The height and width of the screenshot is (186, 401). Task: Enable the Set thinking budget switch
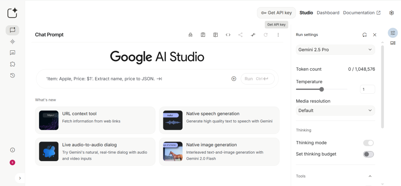click(369, 154)
